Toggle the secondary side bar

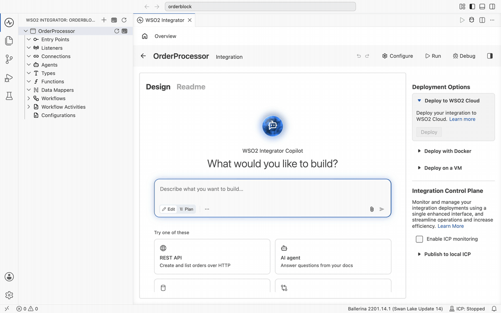coord(492,7)
